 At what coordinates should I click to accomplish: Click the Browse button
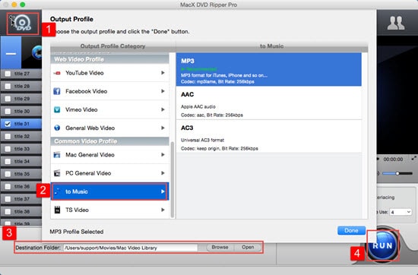point(220,248)
